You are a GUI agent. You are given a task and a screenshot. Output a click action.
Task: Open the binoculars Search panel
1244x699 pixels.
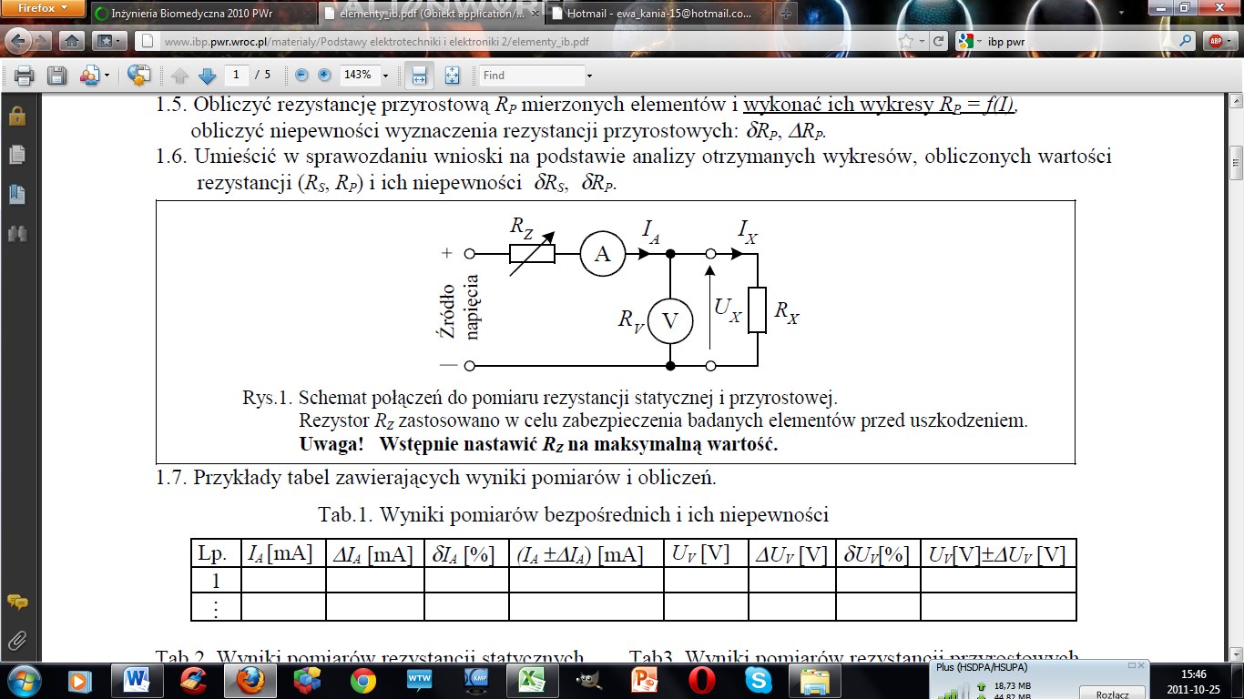pos(17,233)
